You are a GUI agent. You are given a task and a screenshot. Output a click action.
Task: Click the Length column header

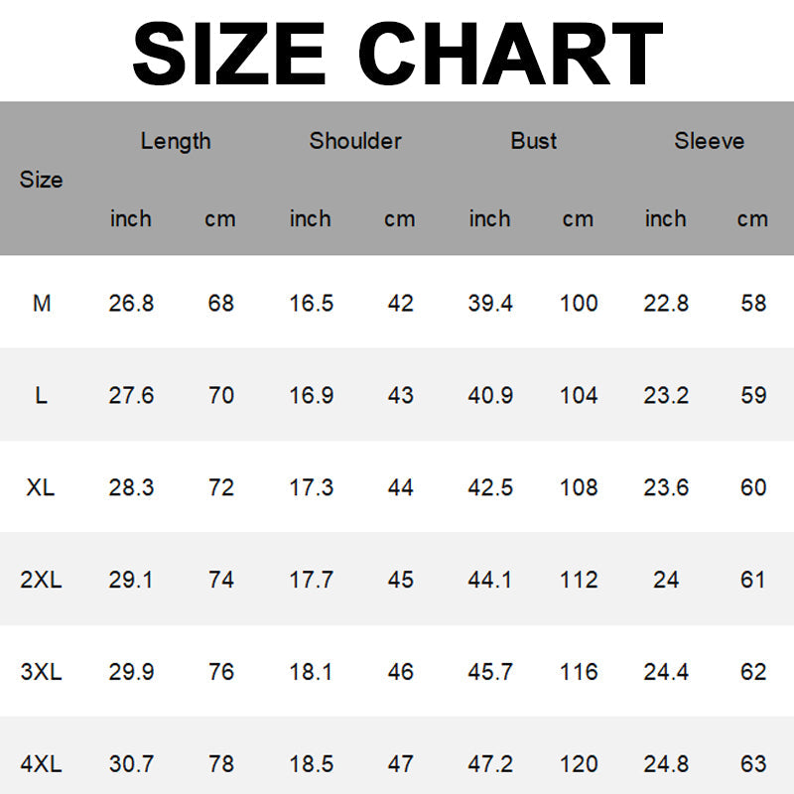(176, 141)
